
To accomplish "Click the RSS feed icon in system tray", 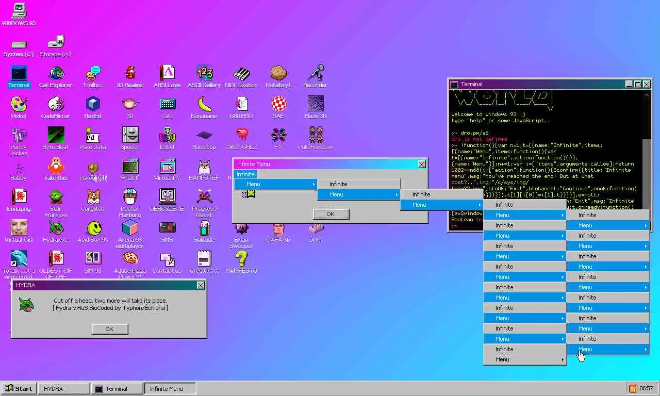I will (633, 388).
